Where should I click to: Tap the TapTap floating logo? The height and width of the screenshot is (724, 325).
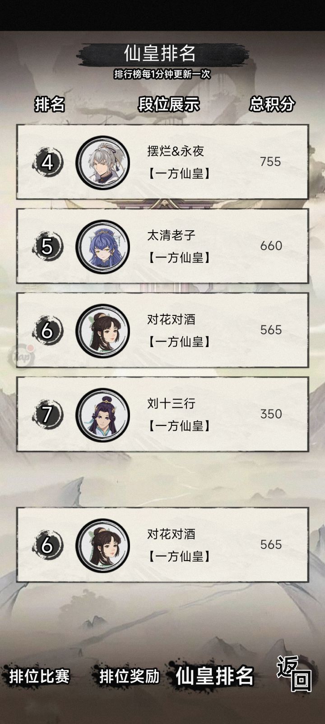[23, 355]
